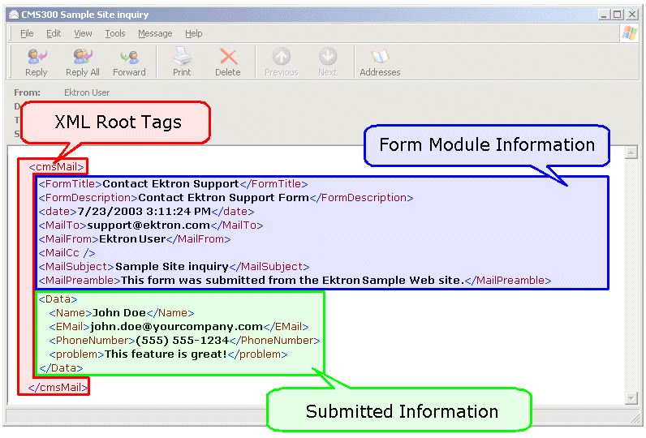Screen dimensions: 646x438
Task: Click the 'From:' header label
Action: tap(28, 92)
